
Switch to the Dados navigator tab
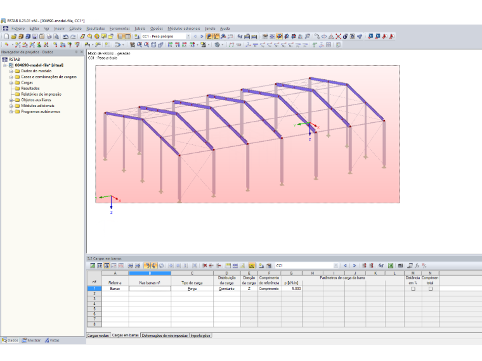coord(10,340)
